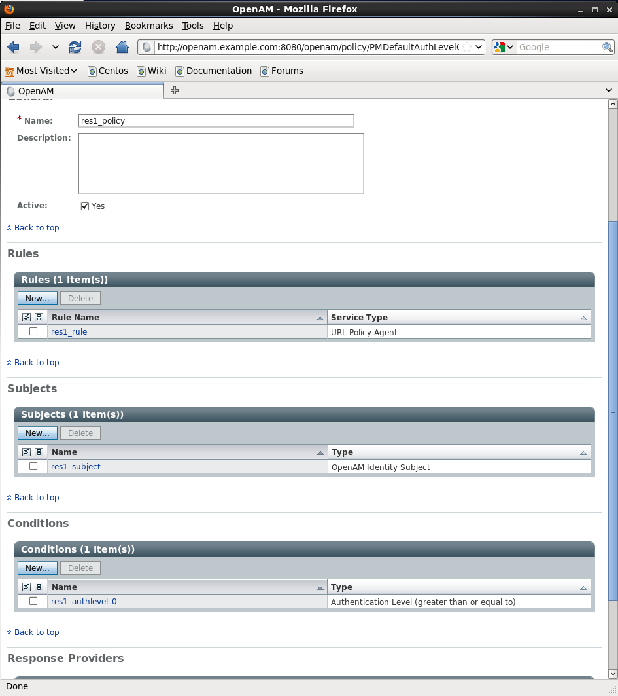Screen dimensions: 618x696
Task: Open the list all tabs dropdown
Action: [x=609, y=90]
